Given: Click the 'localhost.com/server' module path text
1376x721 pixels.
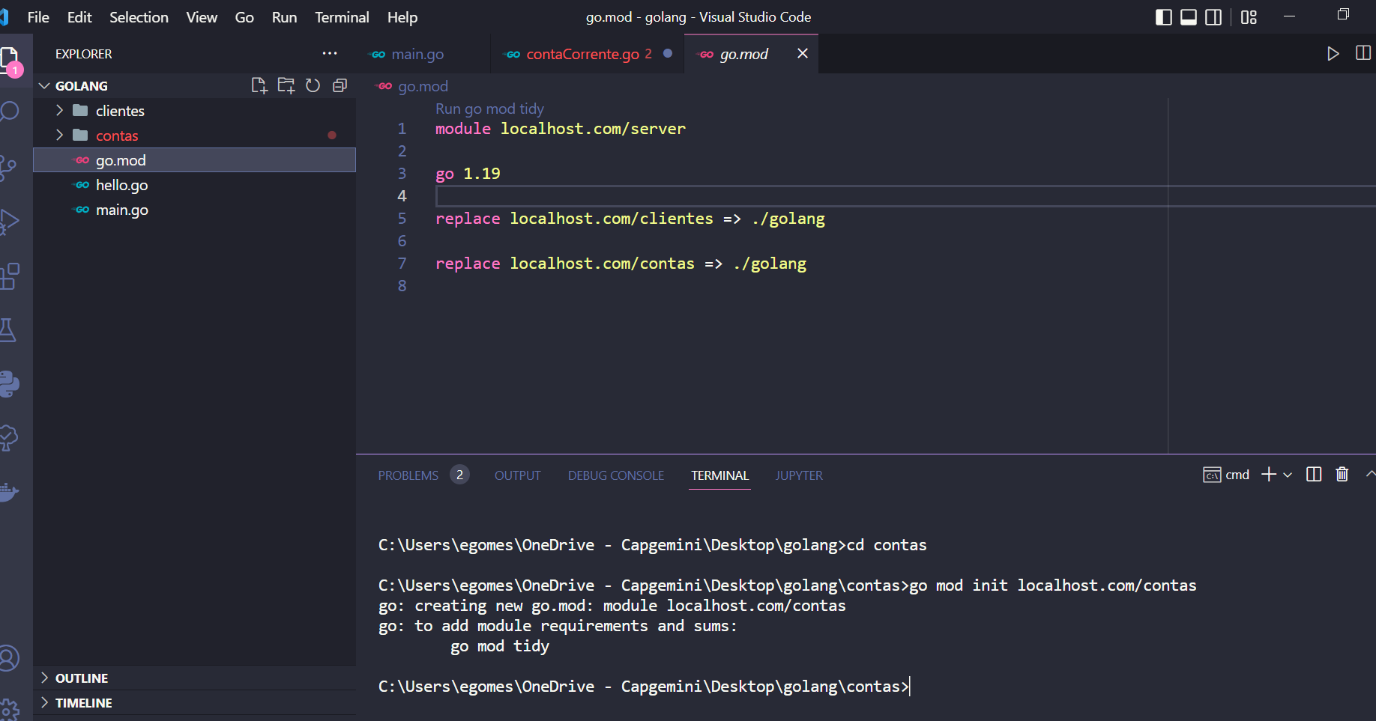Looking at the screenshot, I should pyautogui.click(x=593, y=129).
